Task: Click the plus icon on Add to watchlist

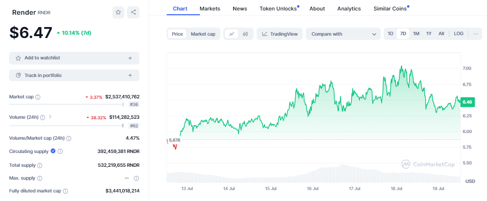Action: click(130, 58)
